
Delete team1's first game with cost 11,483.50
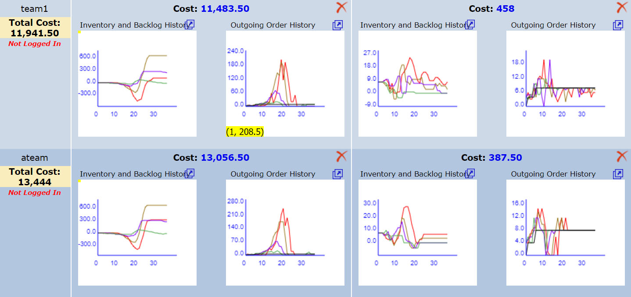pyautogui.click(x=341, y=7)
